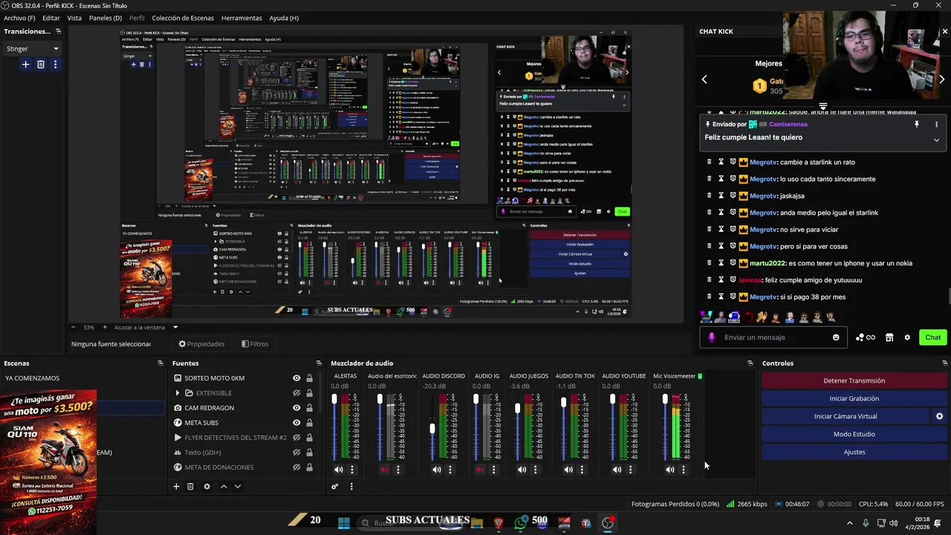Click the Detener Transmisión button
951x535 pixels.
[x=854, y=380]
